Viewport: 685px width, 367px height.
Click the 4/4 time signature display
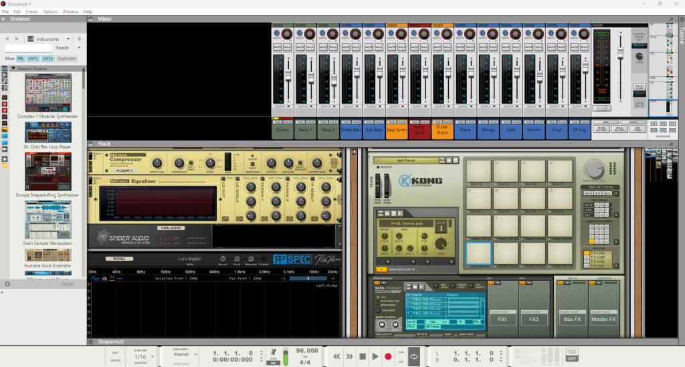click(x=305, y=362)
